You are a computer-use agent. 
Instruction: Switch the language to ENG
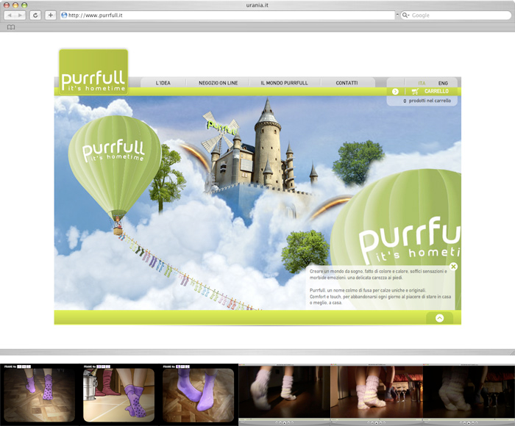pos(443,83)
